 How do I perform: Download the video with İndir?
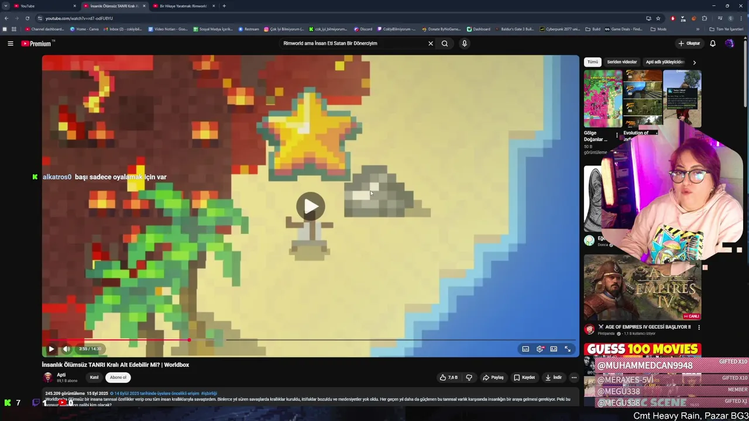coord(554,378)
